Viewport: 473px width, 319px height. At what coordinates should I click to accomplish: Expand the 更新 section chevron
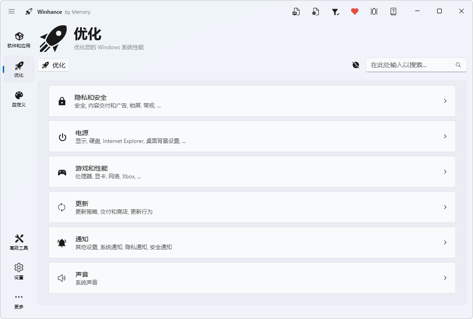445,207
